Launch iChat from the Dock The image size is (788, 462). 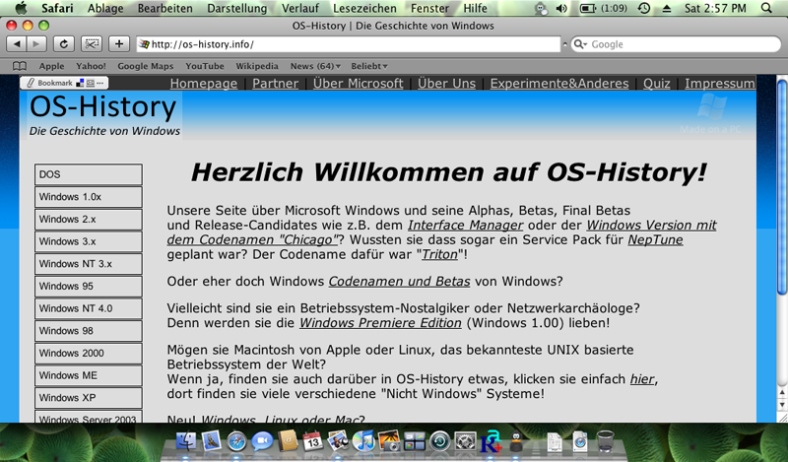(262, 442)
